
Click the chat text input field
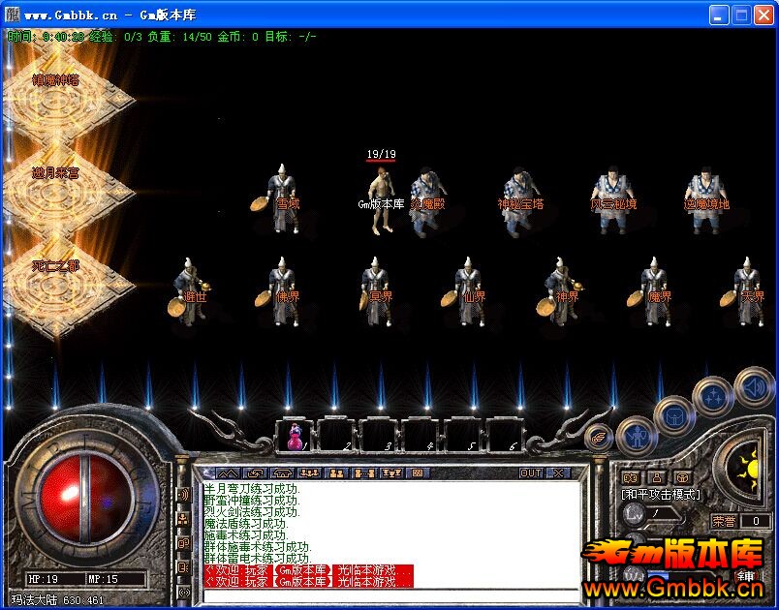coord(388,595)
